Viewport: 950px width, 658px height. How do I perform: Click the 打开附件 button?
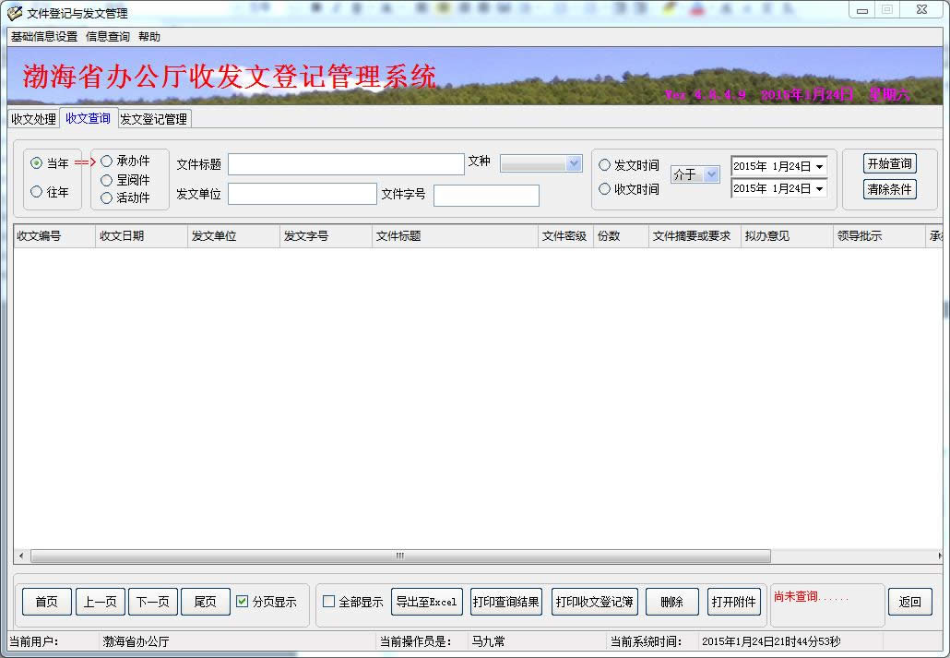point(734,602)
